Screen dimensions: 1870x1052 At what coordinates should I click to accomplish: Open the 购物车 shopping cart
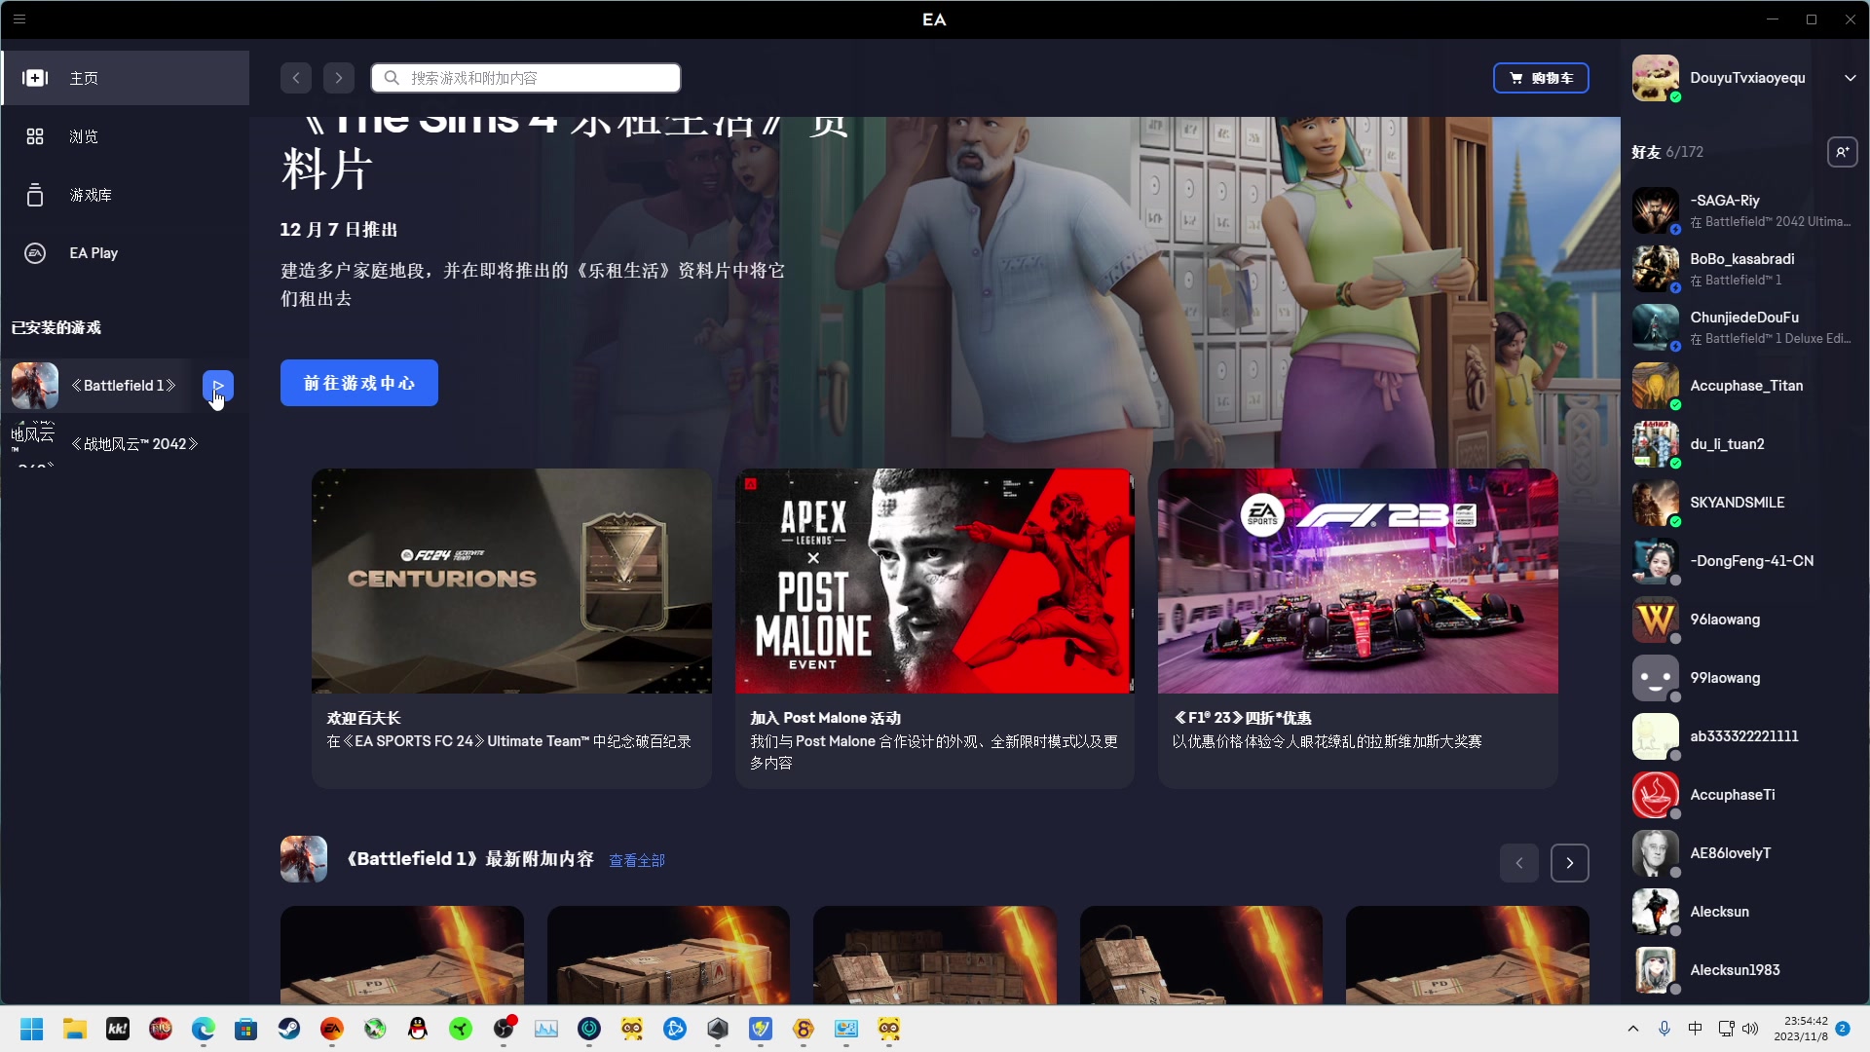click(1541, 78)
